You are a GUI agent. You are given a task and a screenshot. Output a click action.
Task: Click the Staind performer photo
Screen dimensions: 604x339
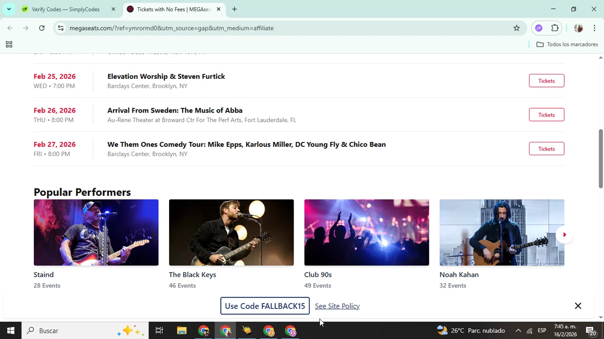click(x=96, y=232)
